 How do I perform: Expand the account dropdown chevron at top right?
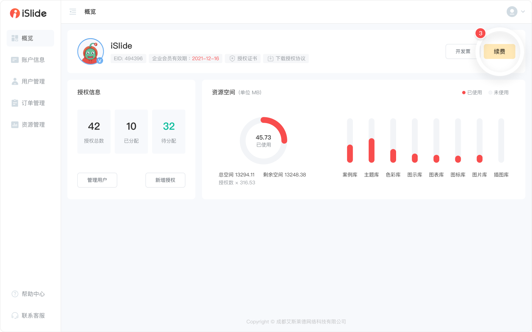pos(523,12)
